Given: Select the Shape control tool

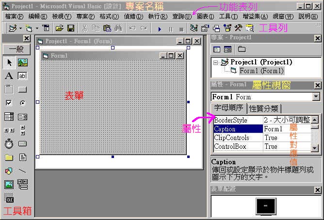Looking at the screenshot, I should [9, 171].
